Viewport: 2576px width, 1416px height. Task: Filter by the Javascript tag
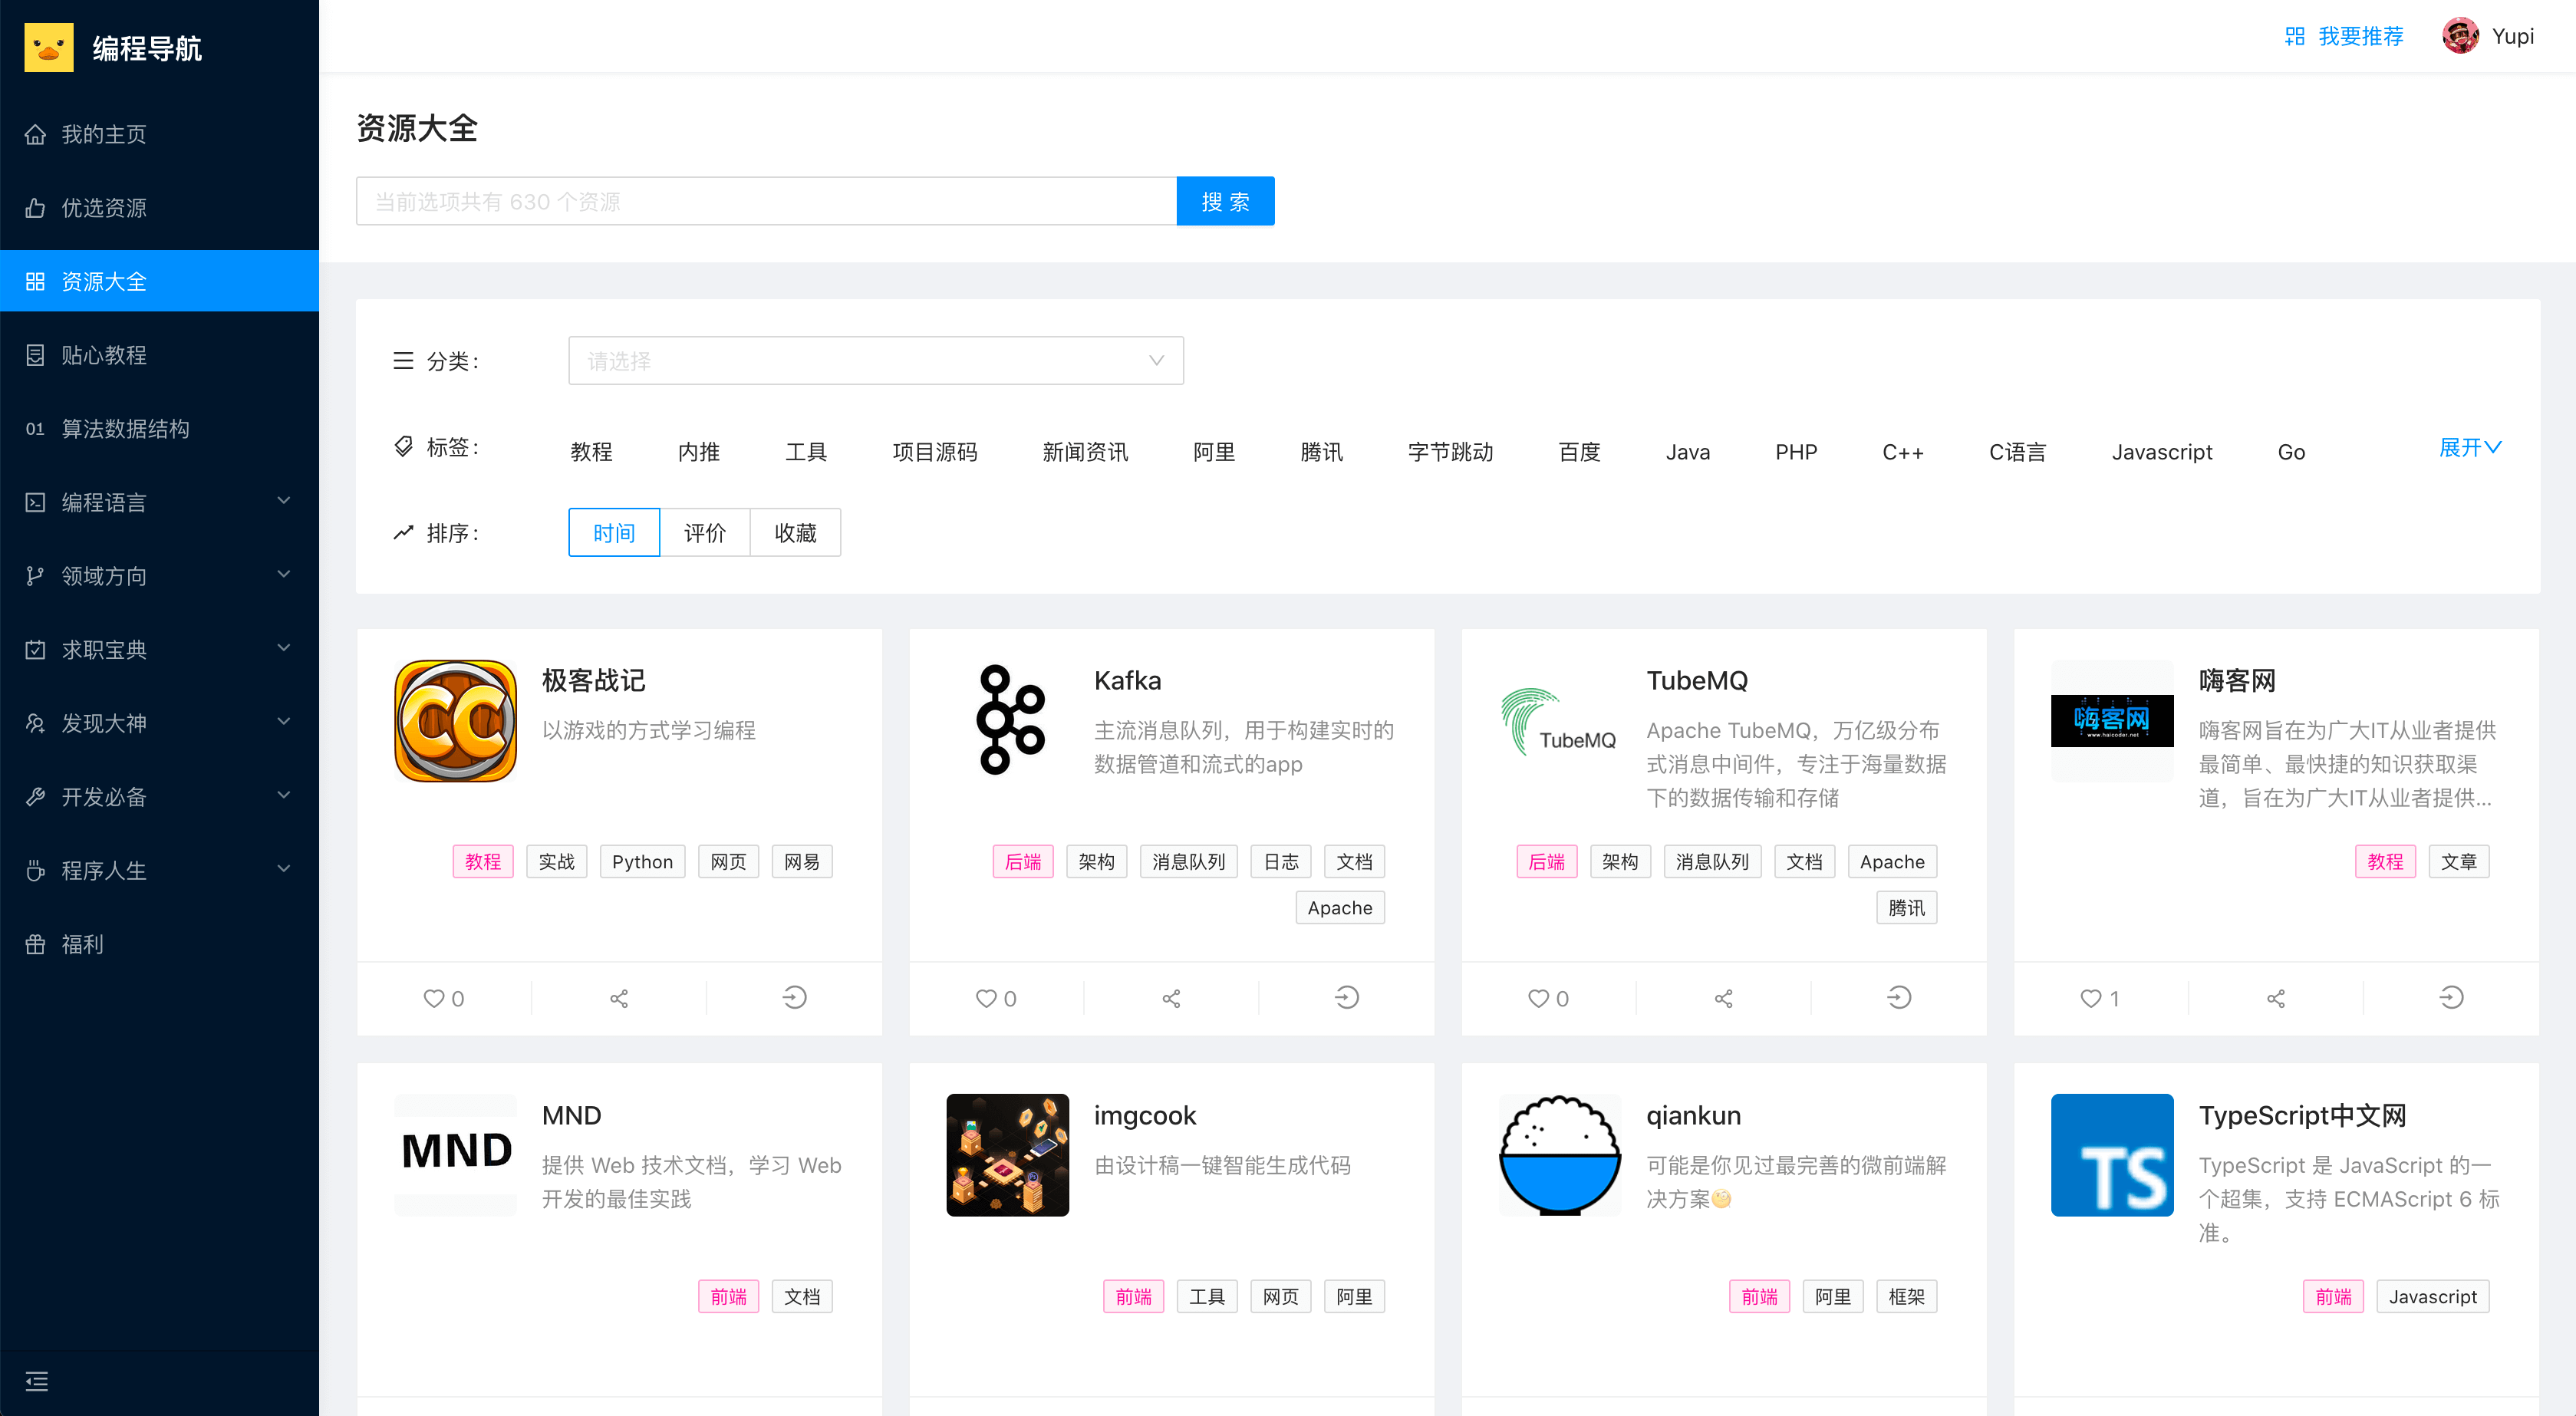point(2161,452)
